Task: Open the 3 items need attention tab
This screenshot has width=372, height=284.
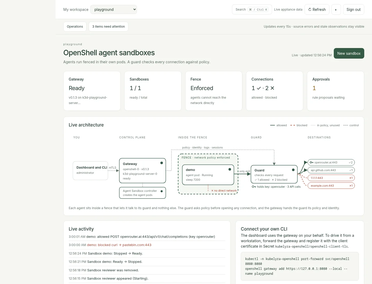Action: (x=109, y=27)
